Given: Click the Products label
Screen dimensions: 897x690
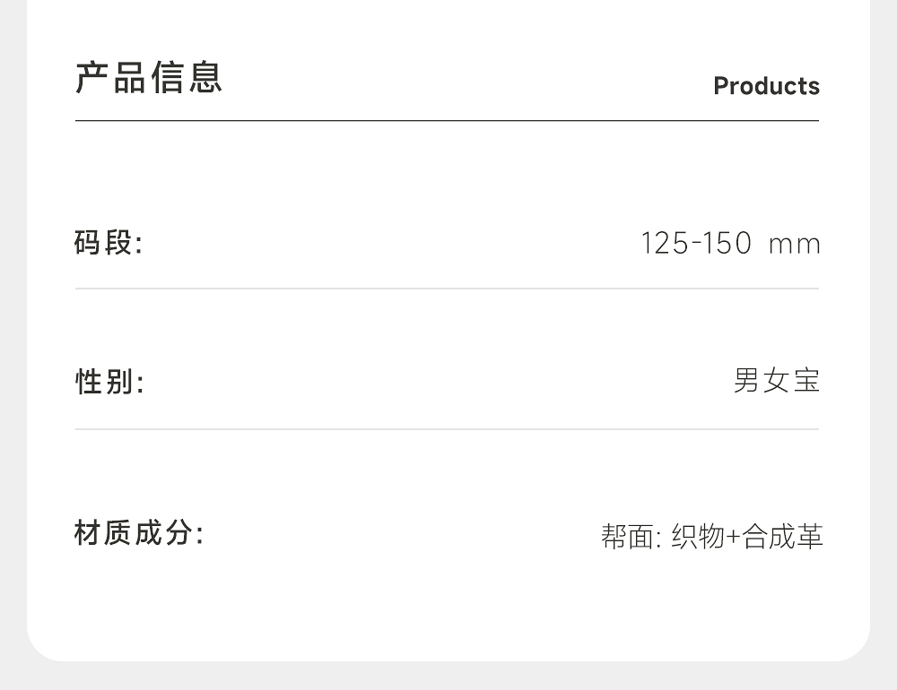Looking at the screenshot, I should pyautogui.click(x=766, y=86).
